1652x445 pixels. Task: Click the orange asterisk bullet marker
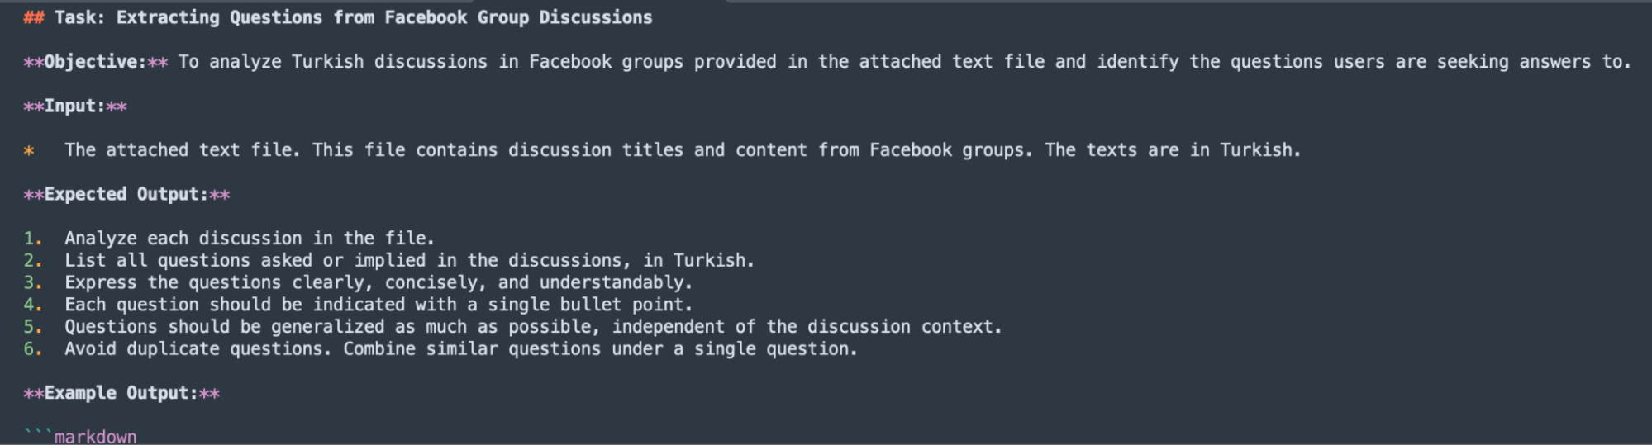(x=29, y=151)
